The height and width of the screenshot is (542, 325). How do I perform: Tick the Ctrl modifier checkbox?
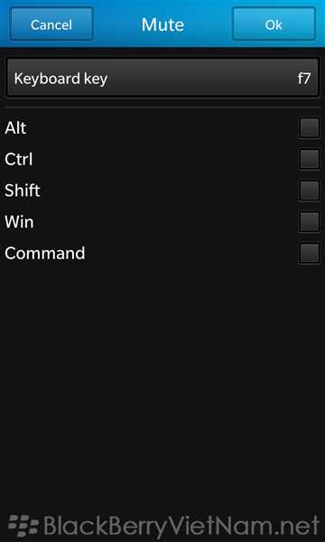tap(310, 159)
